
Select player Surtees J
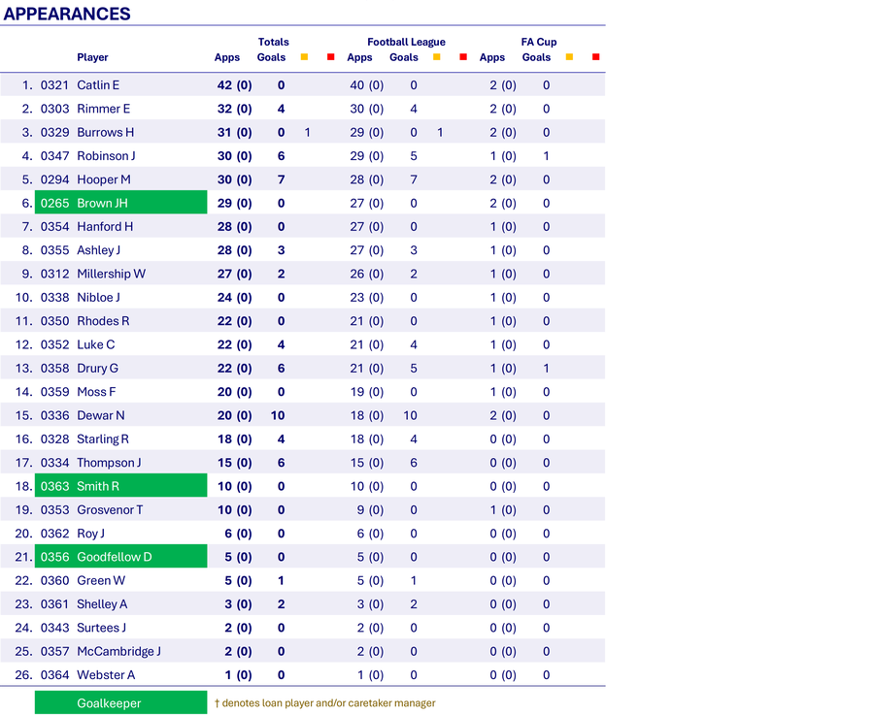(101, 628)
